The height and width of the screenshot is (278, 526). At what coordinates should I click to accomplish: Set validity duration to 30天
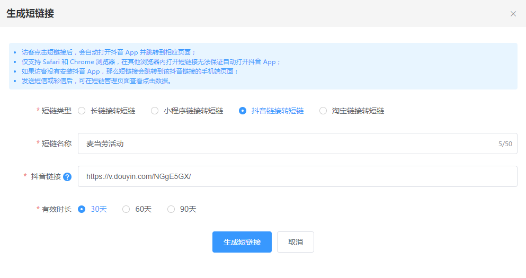point(82,209)
